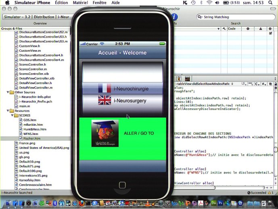Select Fischer.htm in the file tree
Image resolution: width=278 pixels, height=209 pixels.
tap(32, 139)
